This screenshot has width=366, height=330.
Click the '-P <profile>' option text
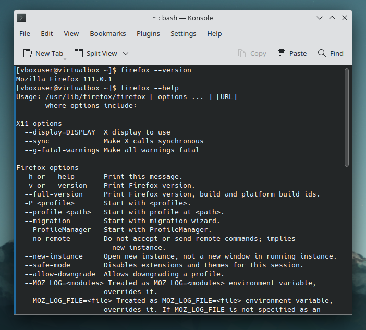click(x=50, y=203)
